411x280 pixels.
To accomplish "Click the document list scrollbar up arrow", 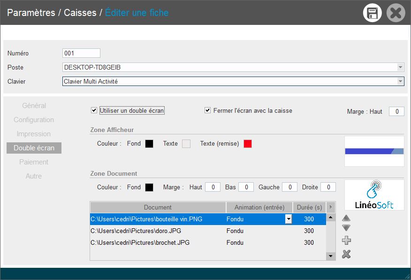I will [330, 218].
